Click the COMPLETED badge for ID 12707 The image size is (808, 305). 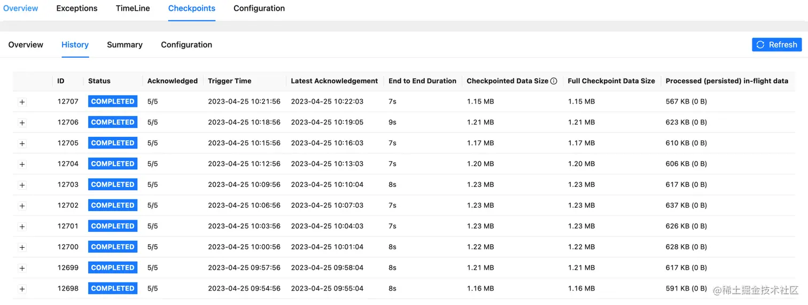pos(113,101)
